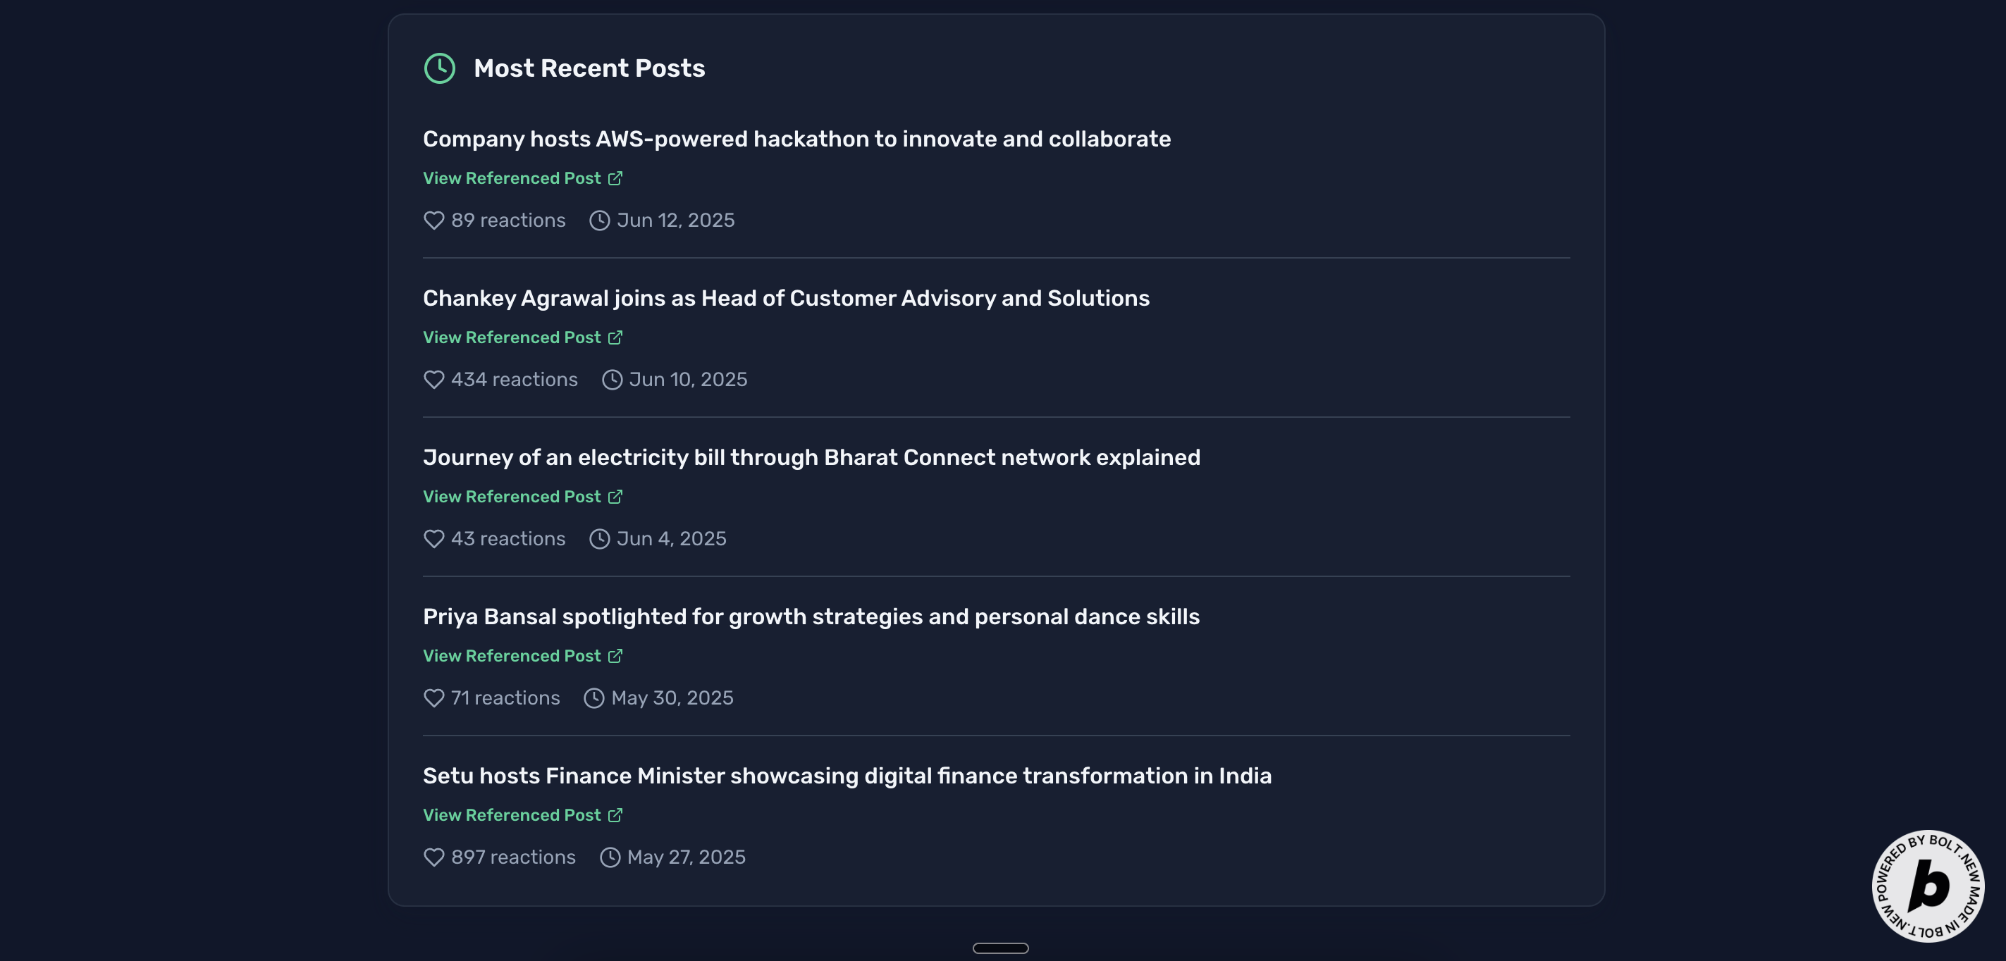This screenshot has width=2006, height=961.
Task: Open referenced post for Bharat Connect electricity bill
Action: 512,497
